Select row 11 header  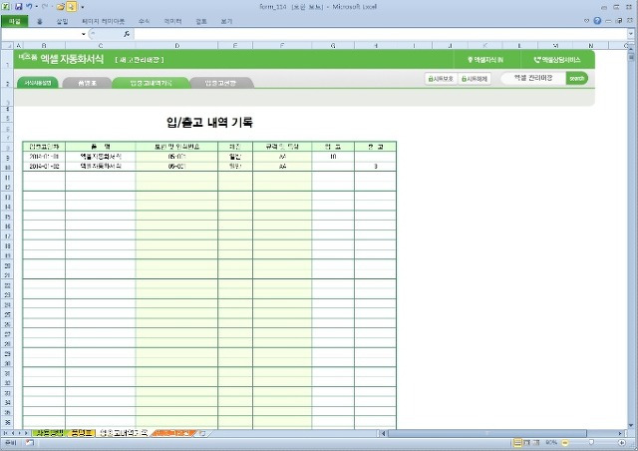pos(7,178)
